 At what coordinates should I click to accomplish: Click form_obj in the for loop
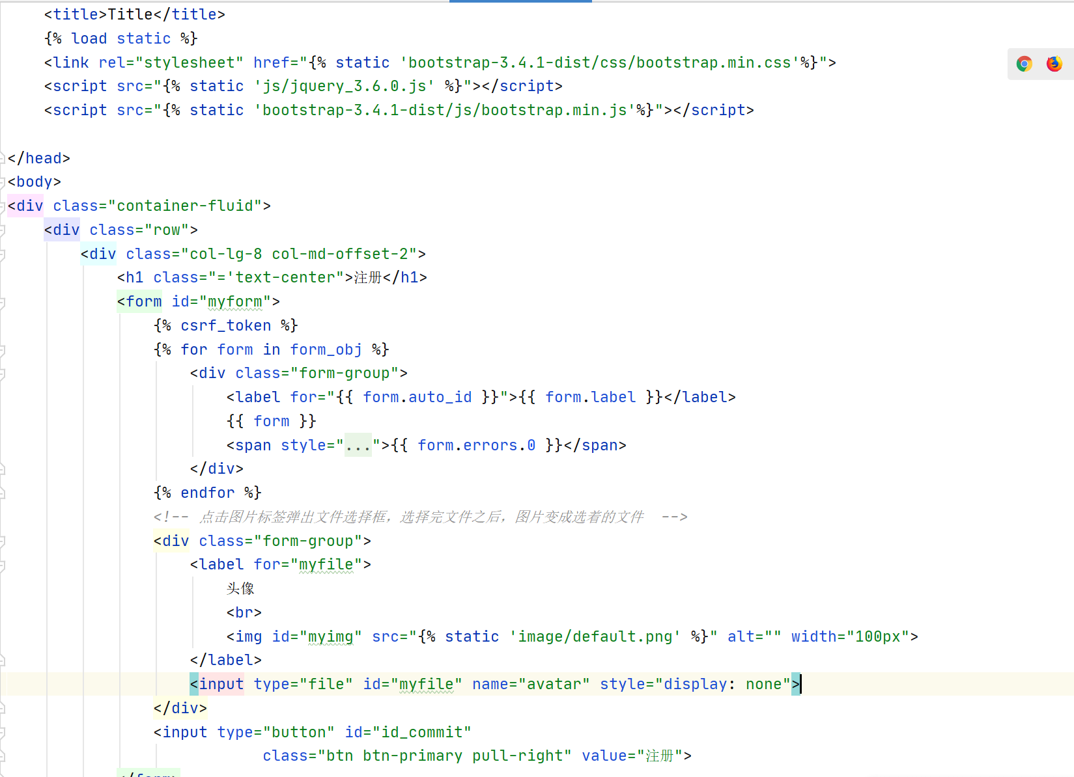[326, 349]
